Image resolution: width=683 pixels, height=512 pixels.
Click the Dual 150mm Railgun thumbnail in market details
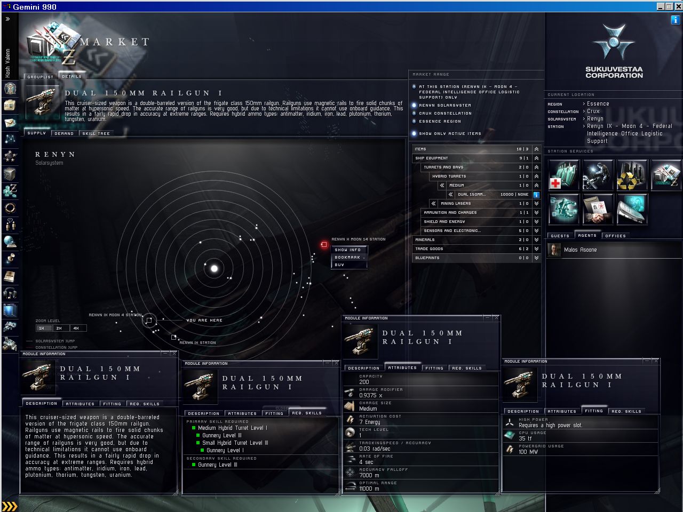[x=43, y=101]
